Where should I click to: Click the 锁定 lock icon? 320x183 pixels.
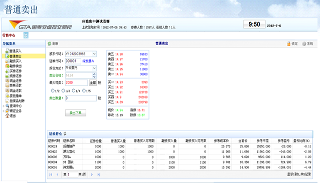click(x=288, y=43)
